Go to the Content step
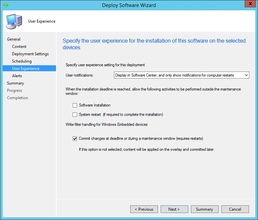Screen dimensions: 258x220 19,47
